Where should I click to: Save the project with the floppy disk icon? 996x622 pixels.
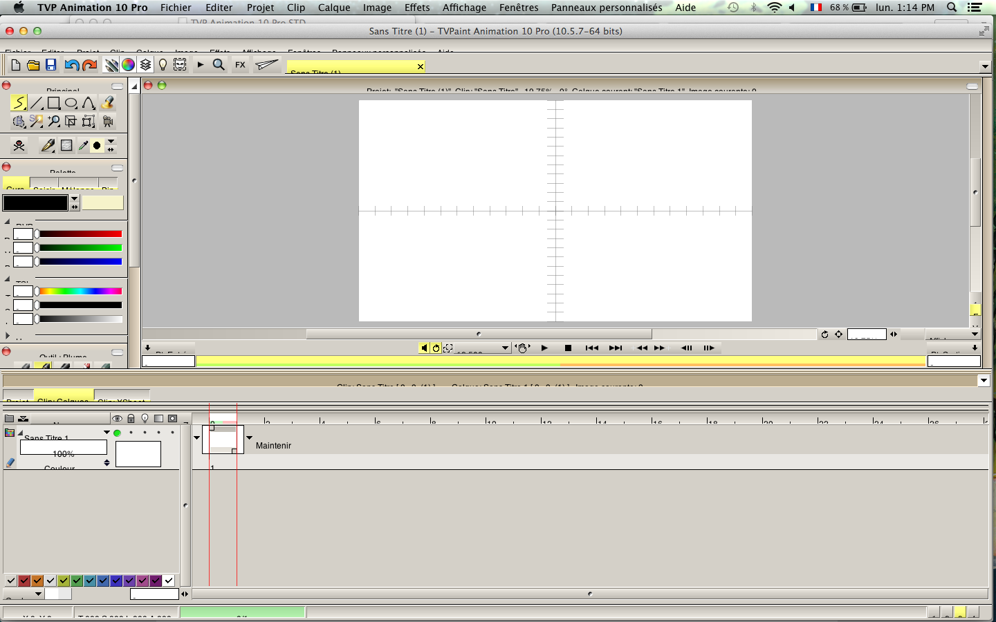pos(50,65)
